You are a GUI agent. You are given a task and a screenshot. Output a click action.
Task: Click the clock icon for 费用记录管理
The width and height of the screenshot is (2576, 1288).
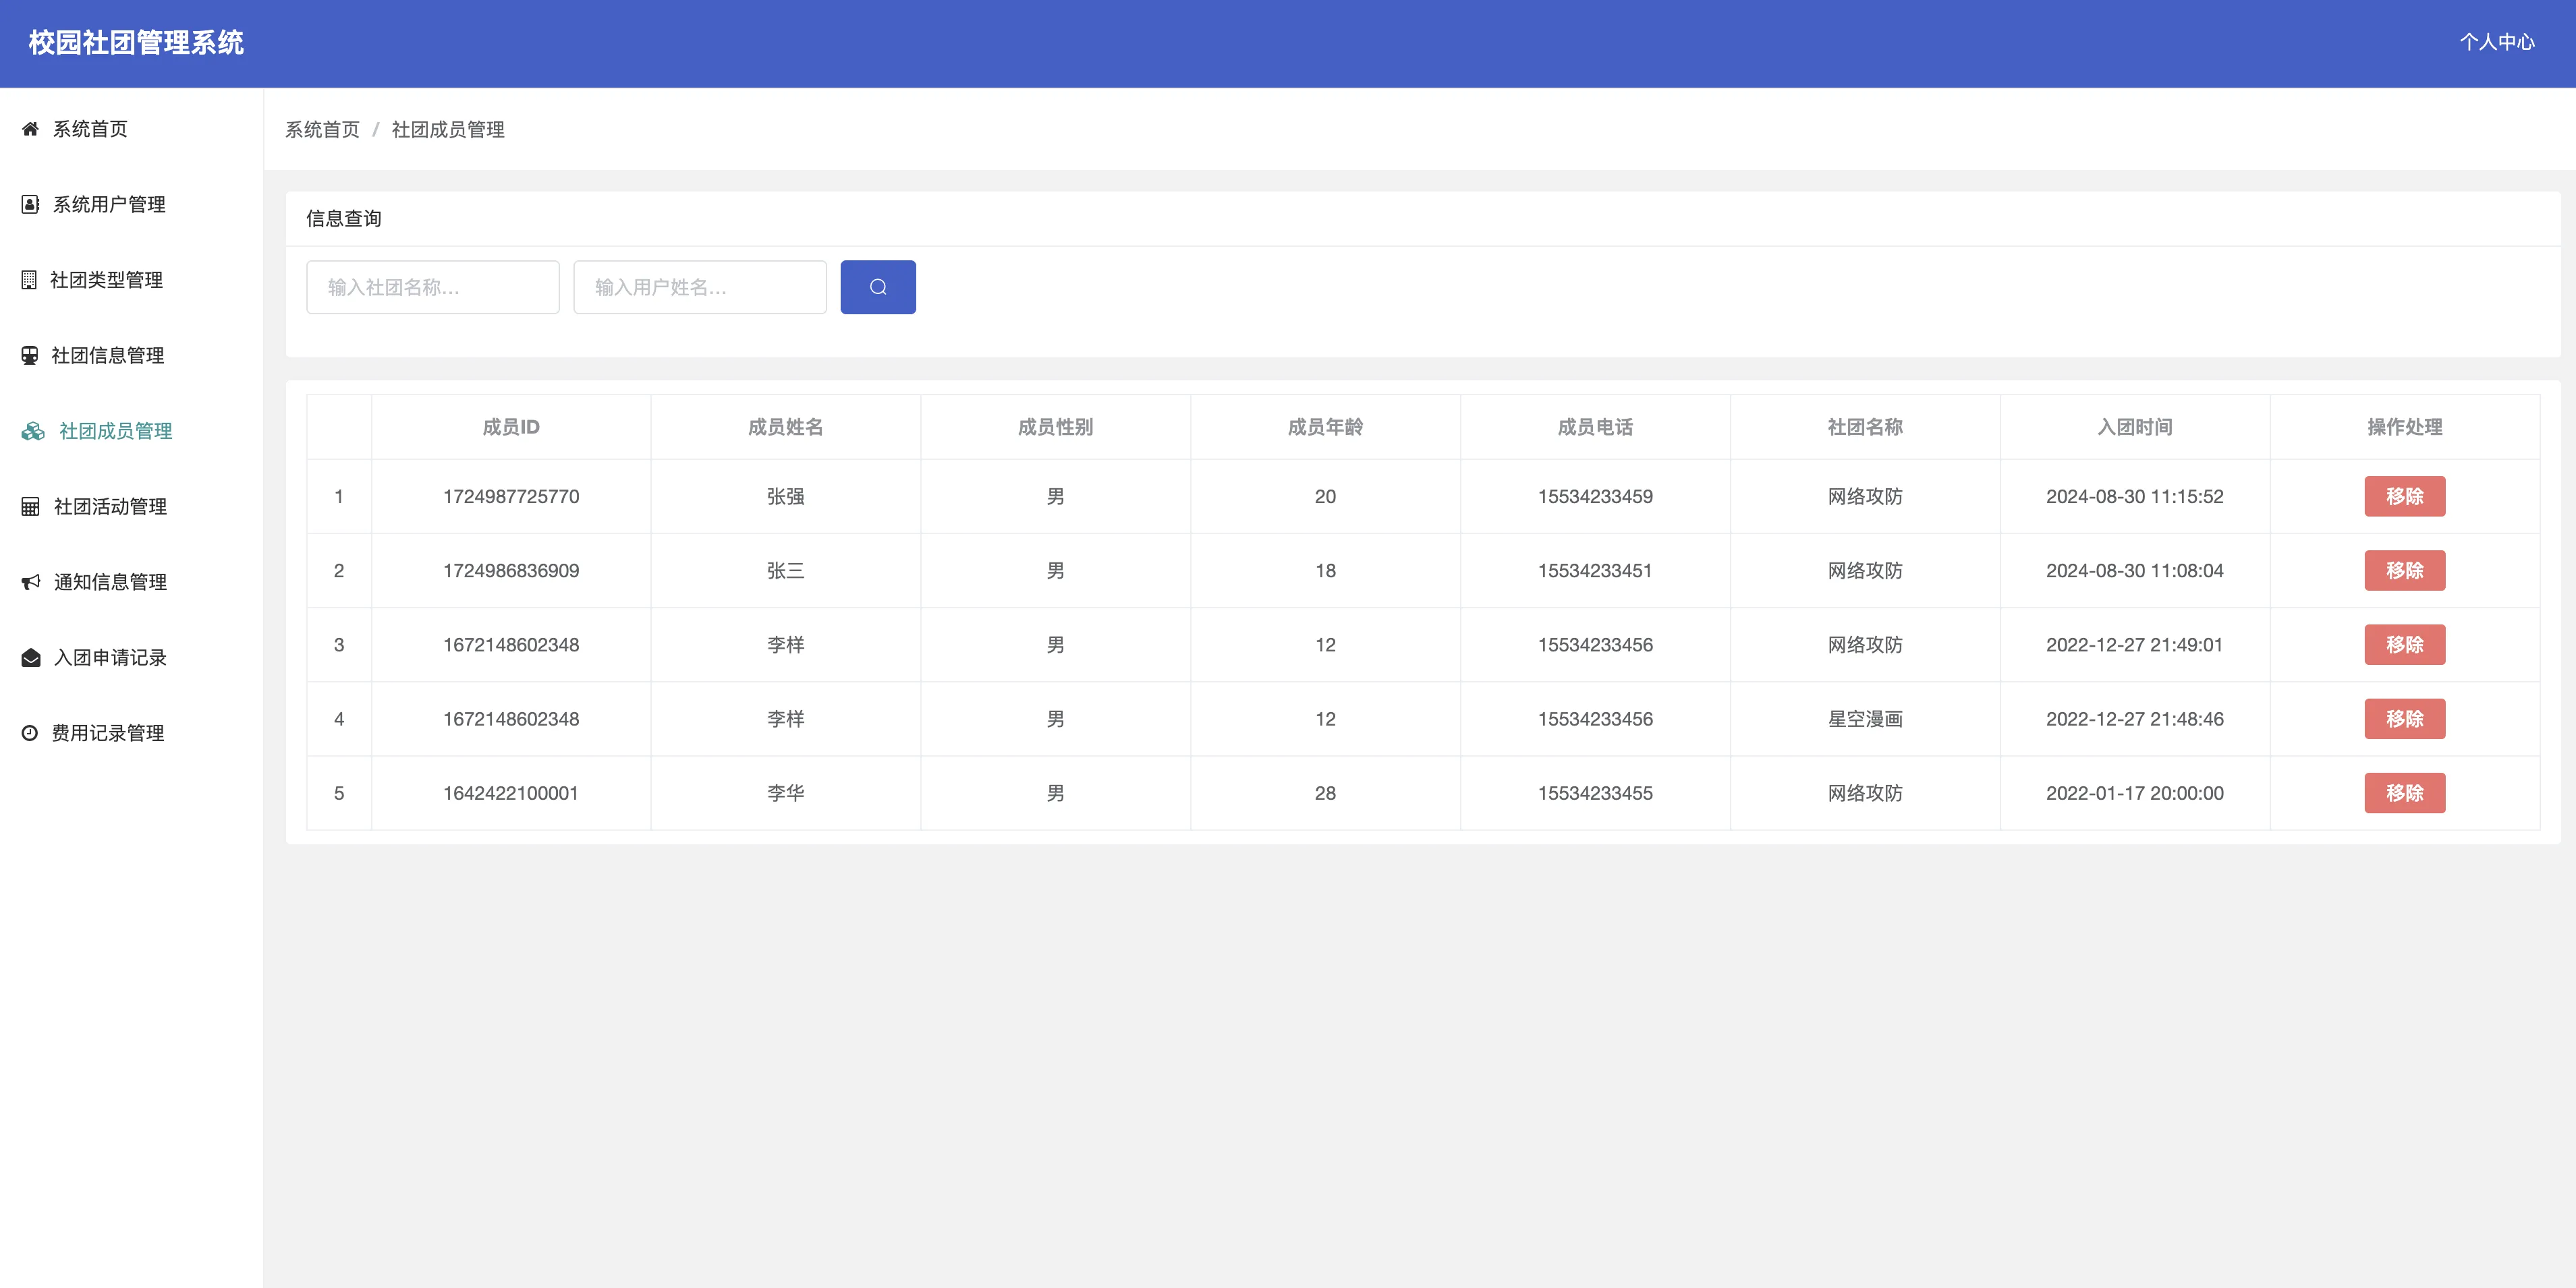30,734
